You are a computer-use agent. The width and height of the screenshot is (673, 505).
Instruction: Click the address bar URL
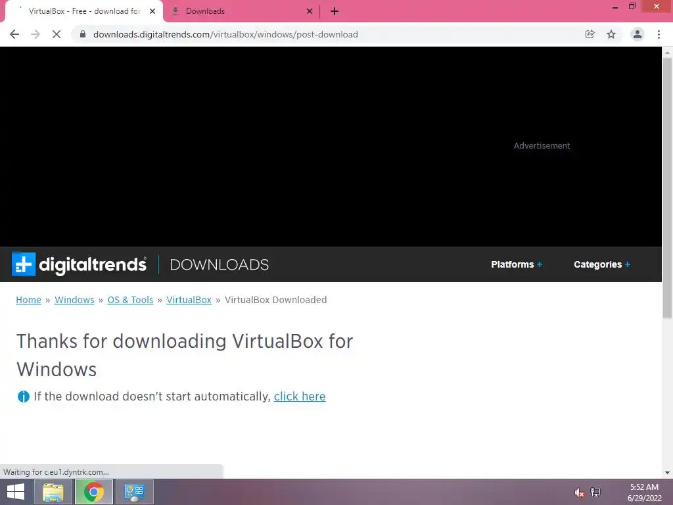coord(225,34)
